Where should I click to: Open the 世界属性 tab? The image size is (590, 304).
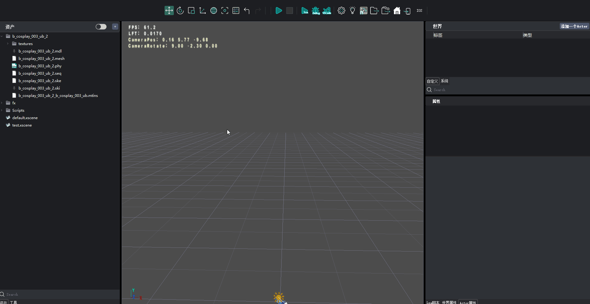tap(449, 302)
